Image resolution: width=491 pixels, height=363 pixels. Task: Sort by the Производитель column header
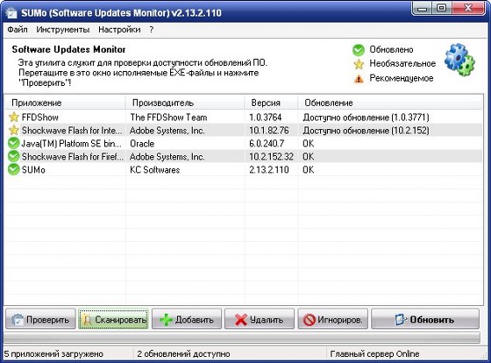coord(185,103)
